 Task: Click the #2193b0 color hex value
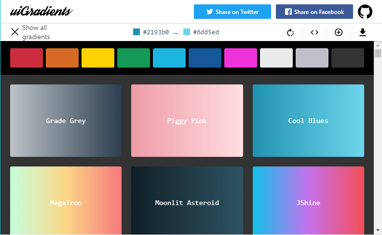(156, 32)
